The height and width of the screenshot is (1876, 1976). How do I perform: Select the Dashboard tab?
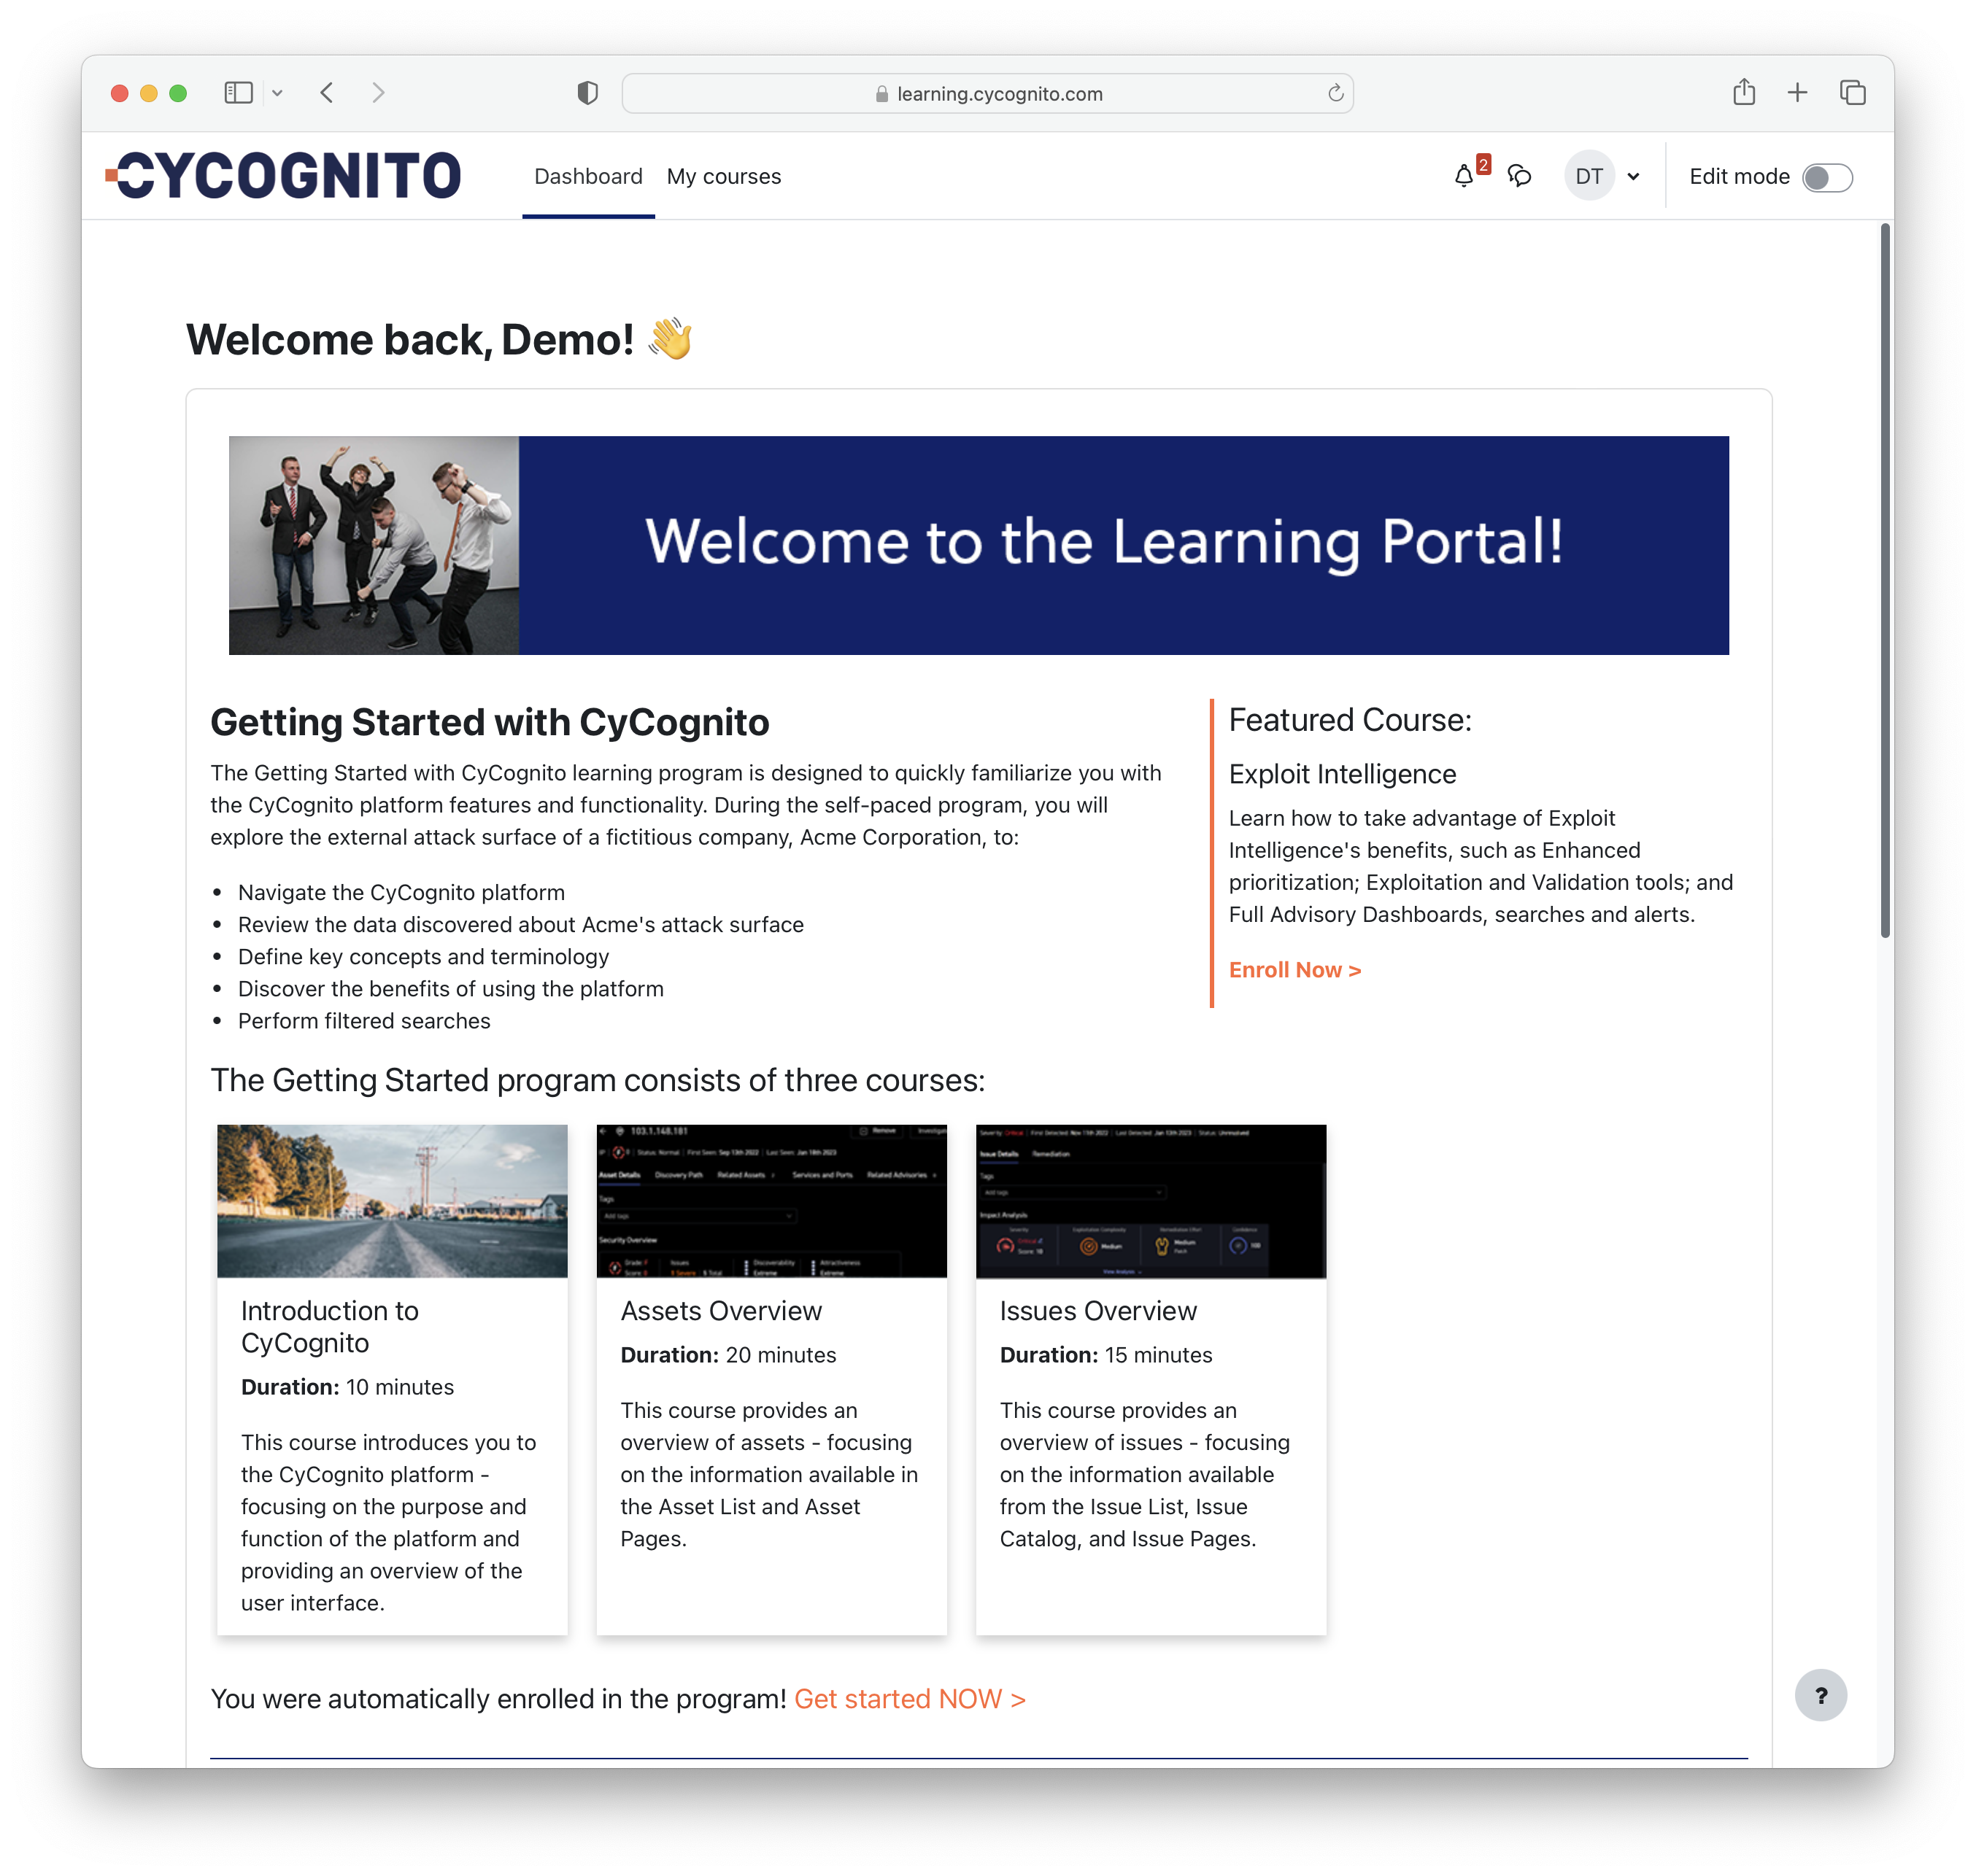tap(587, 177)
